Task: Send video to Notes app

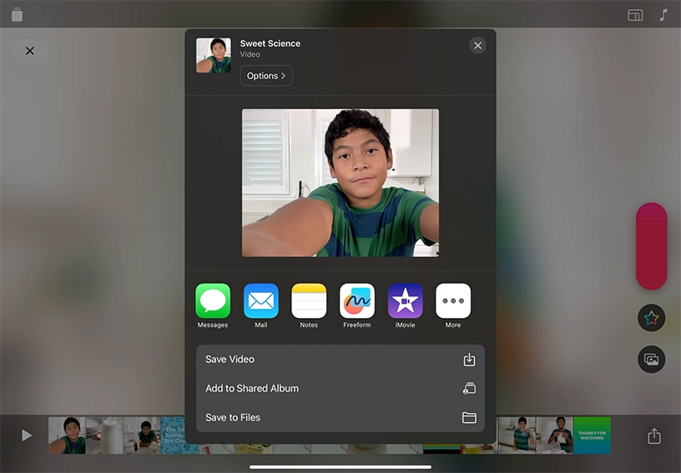Action: [309, 301]
